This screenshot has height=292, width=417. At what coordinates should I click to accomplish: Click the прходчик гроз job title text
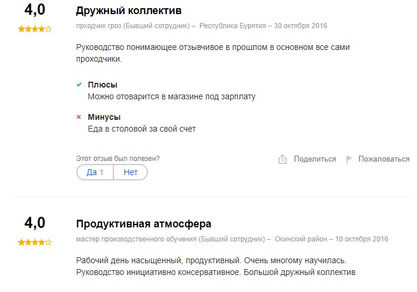click(x=99, y=26)
